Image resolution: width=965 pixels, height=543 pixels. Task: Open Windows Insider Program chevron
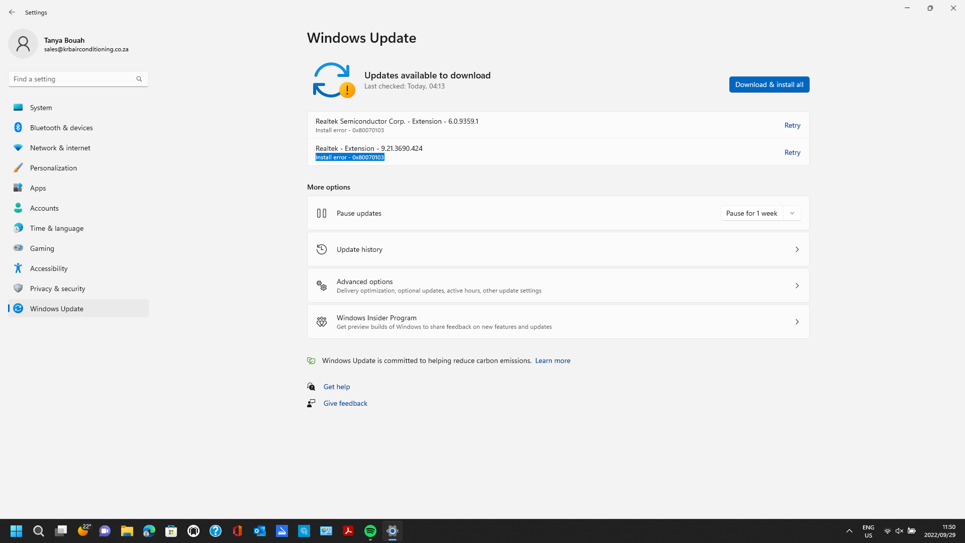[x=797, y=322]
